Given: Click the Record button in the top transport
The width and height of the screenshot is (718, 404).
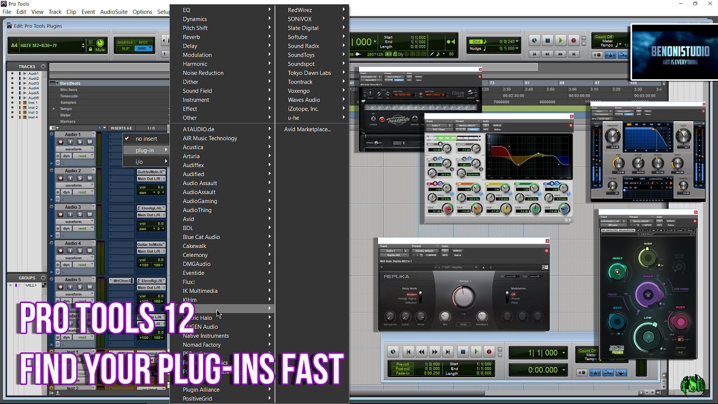Looking at the screenshot, I should tap(573, 40).
